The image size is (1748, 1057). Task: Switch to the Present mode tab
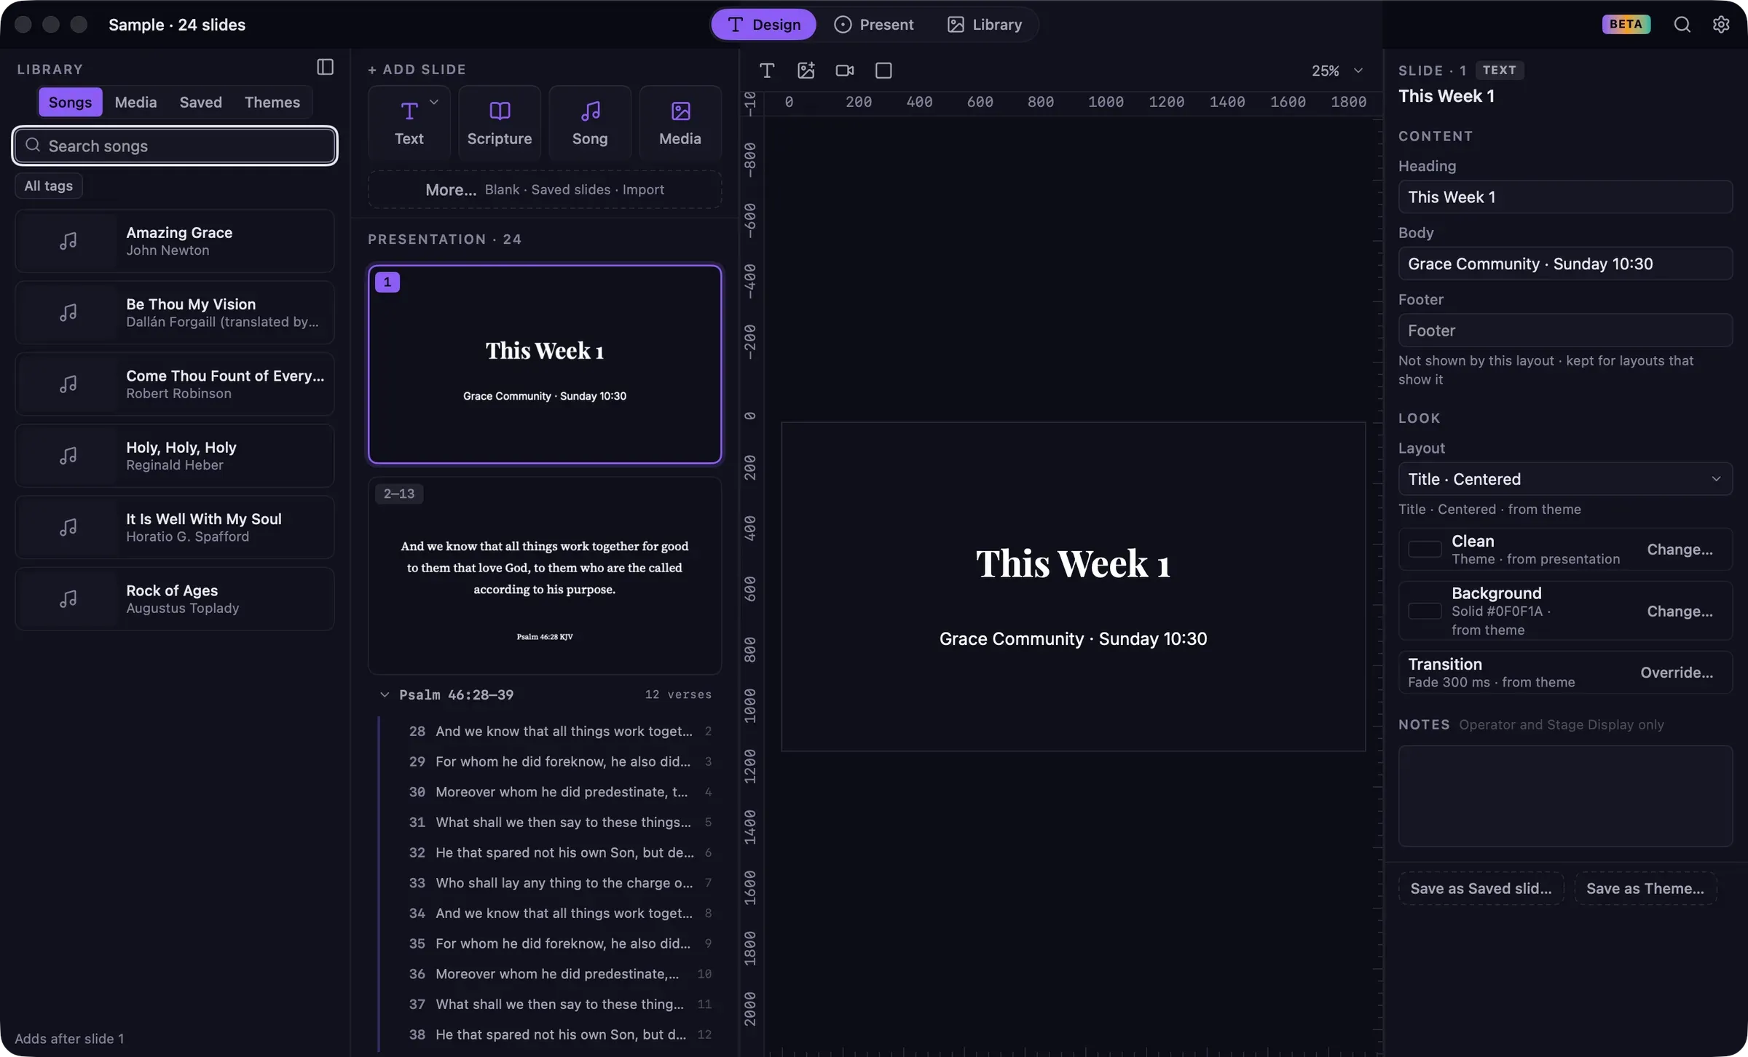[x=874, y=24]
